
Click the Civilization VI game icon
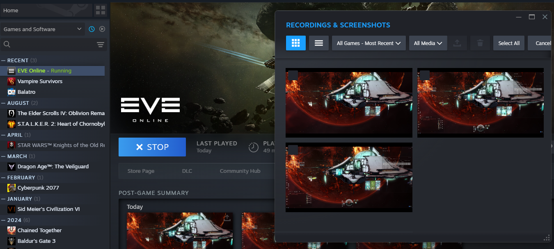[x=11, y=209]
